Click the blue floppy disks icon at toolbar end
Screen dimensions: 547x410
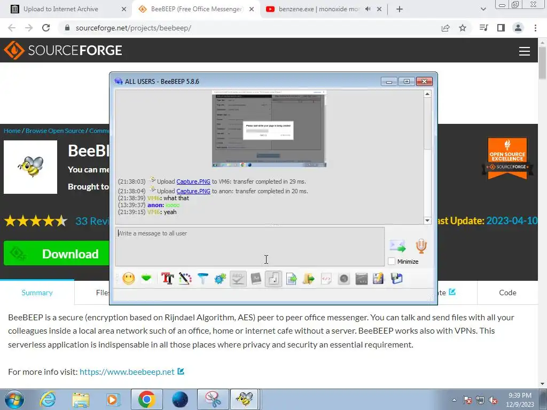[397, 279]
